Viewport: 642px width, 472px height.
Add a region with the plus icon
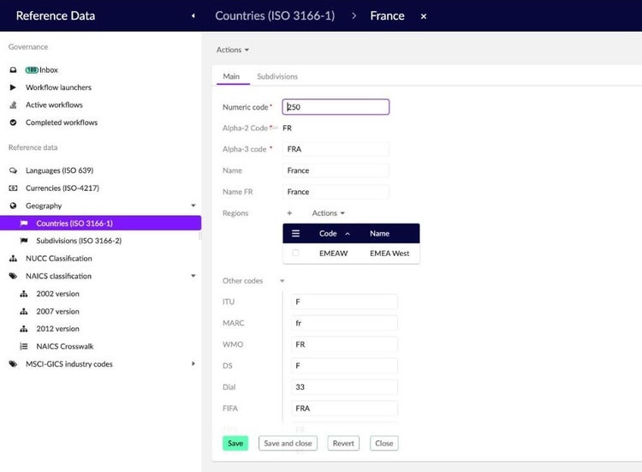pyautogui.click(x=289, y=213)
